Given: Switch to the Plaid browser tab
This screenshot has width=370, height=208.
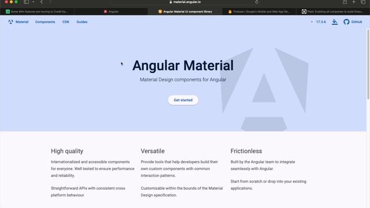Looking at the screenshot, I should point(333,12).
